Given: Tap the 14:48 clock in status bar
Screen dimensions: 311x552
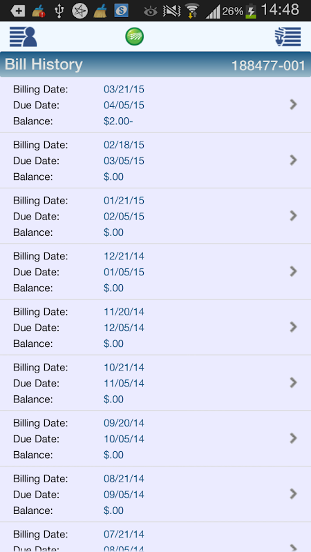Looking at the screenshot, I should [281, 10].
